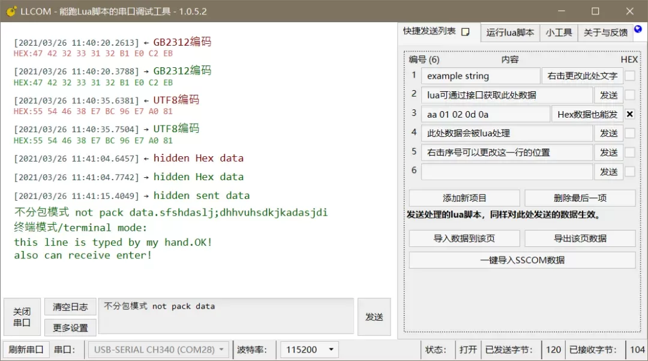The height and width of the screenshot is (361, 648).
Task: Click the '终端模式/terminal mode:' log line
Action: pos(80,228)
